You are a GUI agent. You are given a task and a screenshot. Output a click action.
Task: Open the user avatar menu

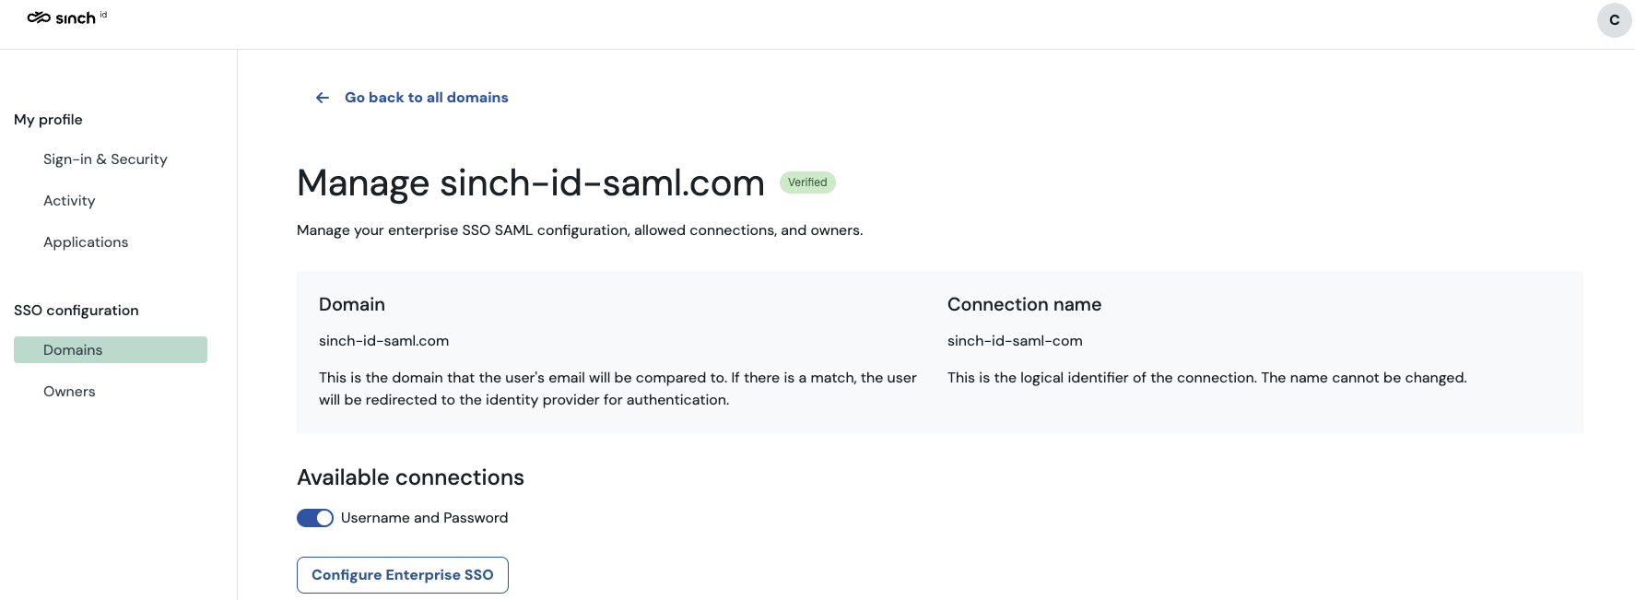(x=1614, y=20)
